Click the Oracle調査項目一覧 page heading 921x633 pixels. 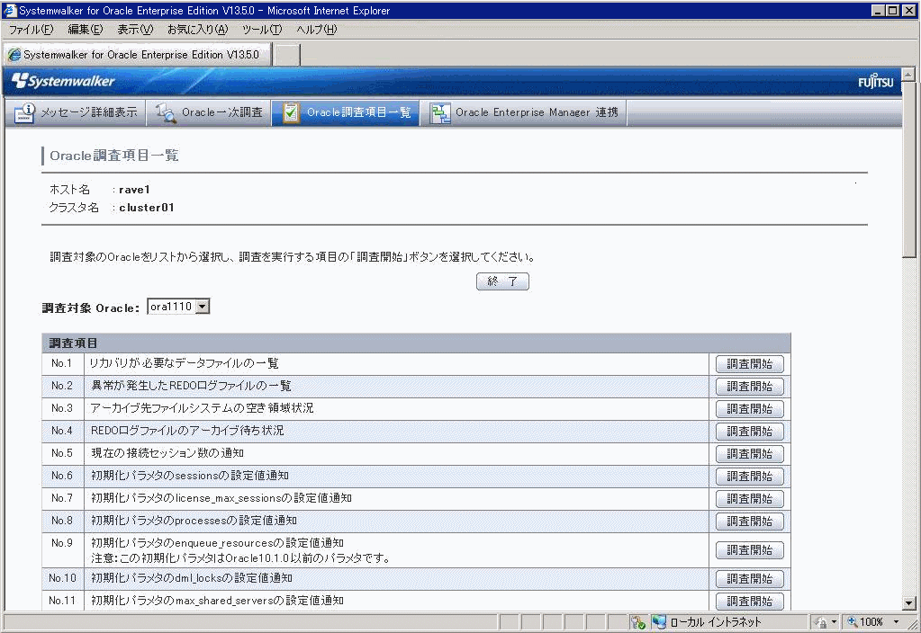pyautogui.click(x=114, y=156)
